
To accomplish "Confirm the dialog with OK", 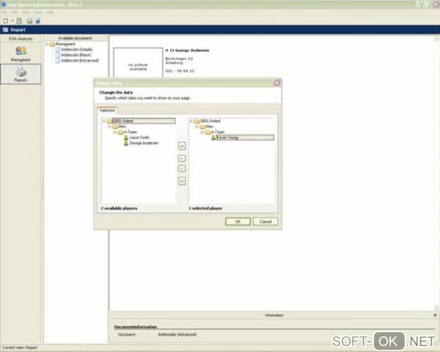I will click(238, 222).
